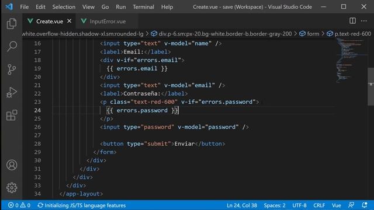Open notifications bell in status bar
This screenshot has width=374, height=210.
point(364,205)
